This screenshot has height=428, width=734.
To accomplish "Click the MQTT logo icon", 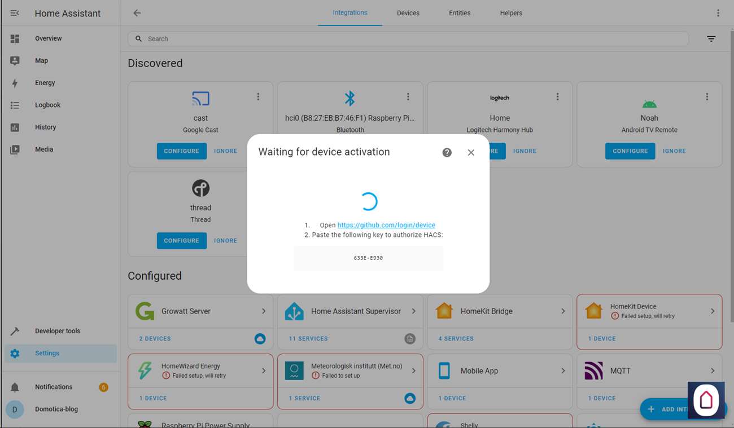I will pos(593,370).
